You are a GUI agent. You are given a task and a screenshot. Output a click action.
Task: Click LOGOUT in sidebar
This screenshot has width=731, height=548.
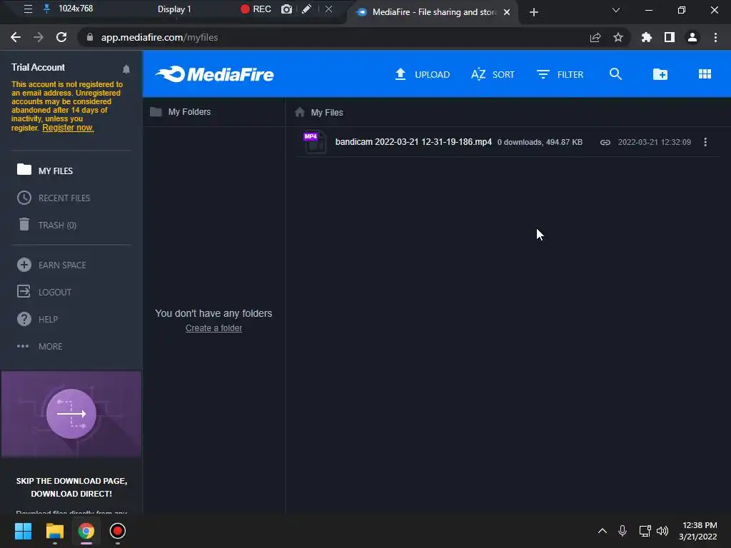click(44, 292)
